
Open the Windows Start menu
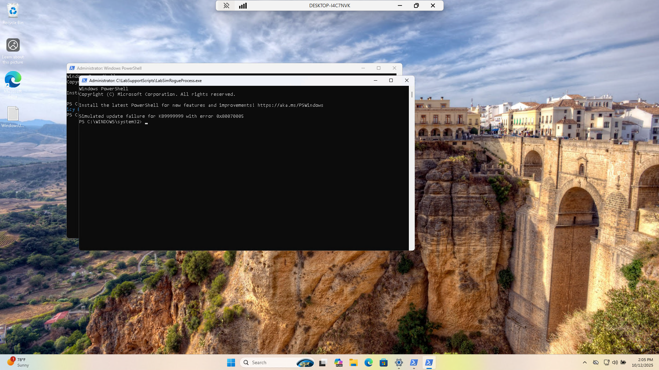(x=231, y=362)
